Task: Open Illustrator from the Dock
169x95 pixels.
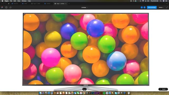Action: [x=101, y=93]
